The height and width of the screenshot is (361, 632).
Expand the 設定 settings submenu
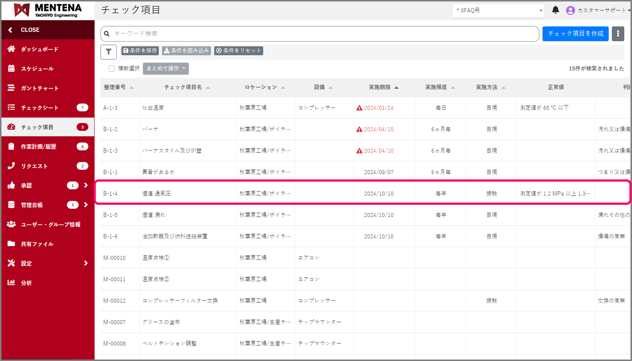86,263
